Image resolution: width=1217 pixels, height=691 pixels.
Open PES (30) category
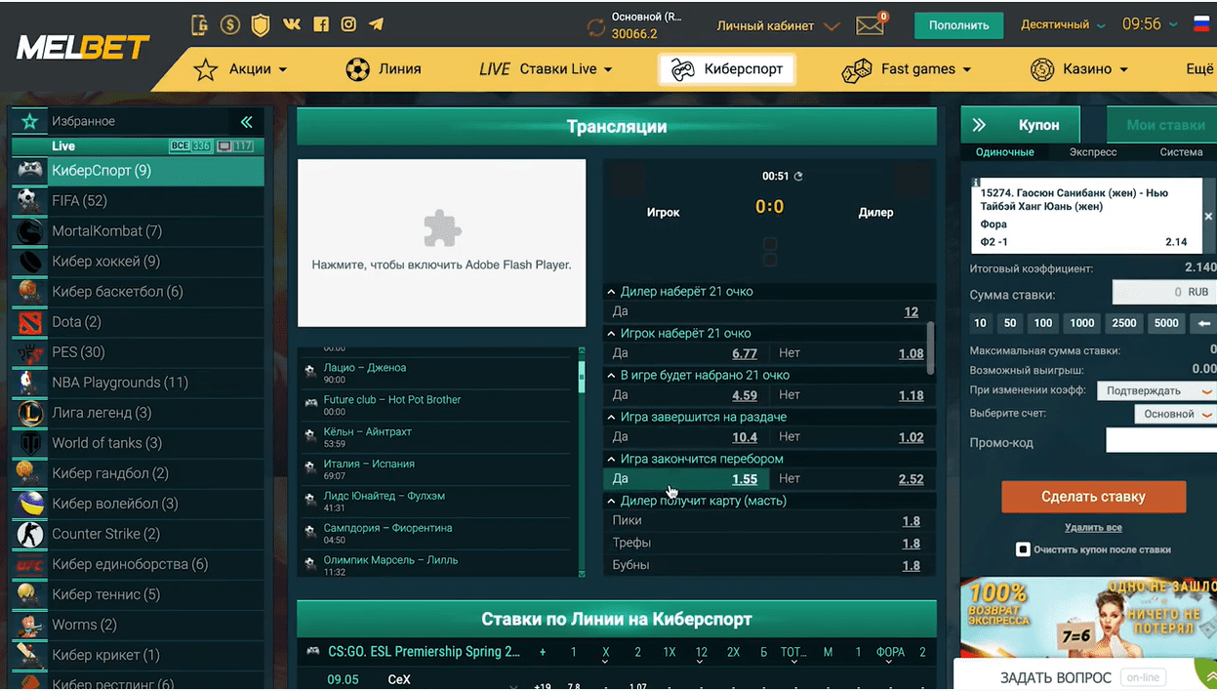click(138, 352)
